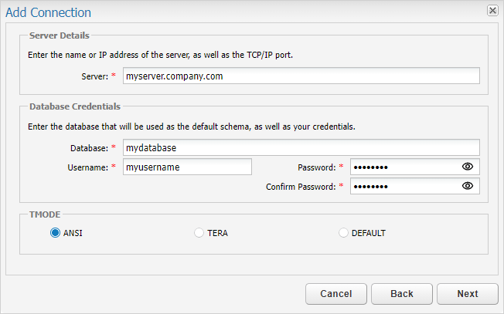The height and width of the screenshot is (314, 504).
Task: Choose the TERA TMODE option
Action: coord(199,232)
